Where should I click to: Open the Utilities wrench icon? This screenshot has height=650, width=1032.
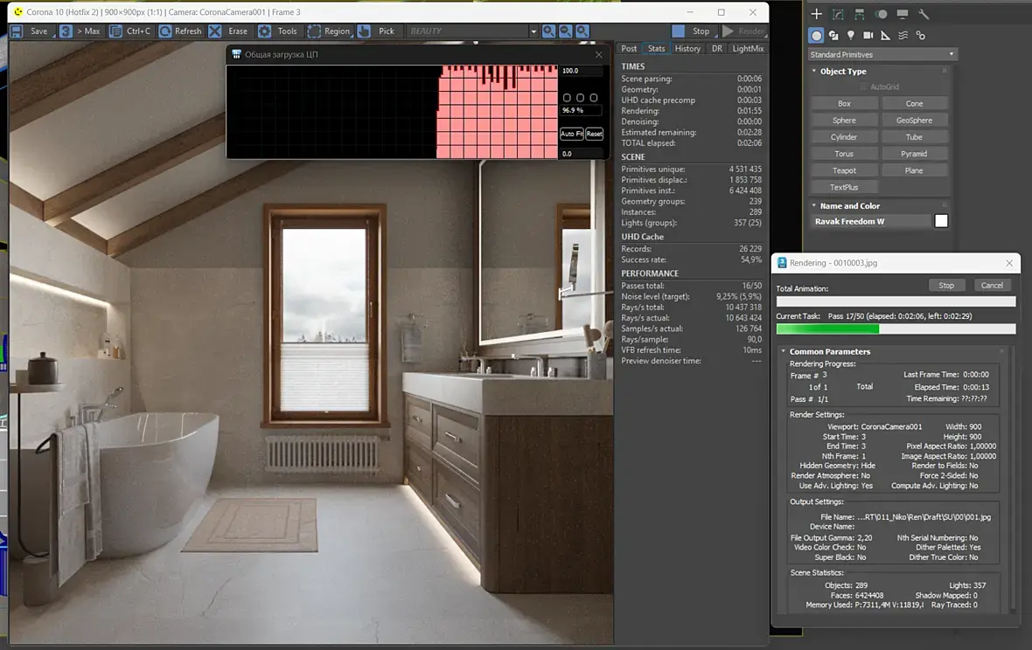[924, 14]
